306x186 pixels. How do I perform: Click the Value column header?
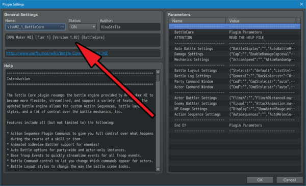(x=261, y=21)
